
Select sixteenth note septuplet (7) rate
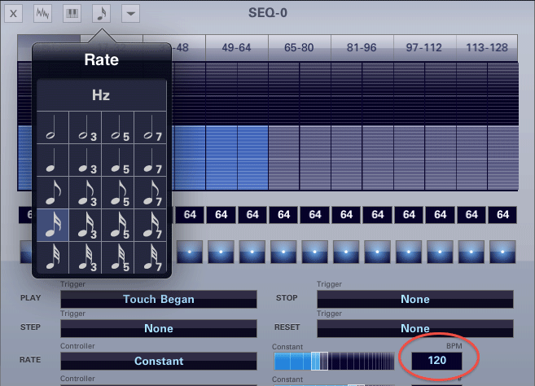click(x=151, y=226)
